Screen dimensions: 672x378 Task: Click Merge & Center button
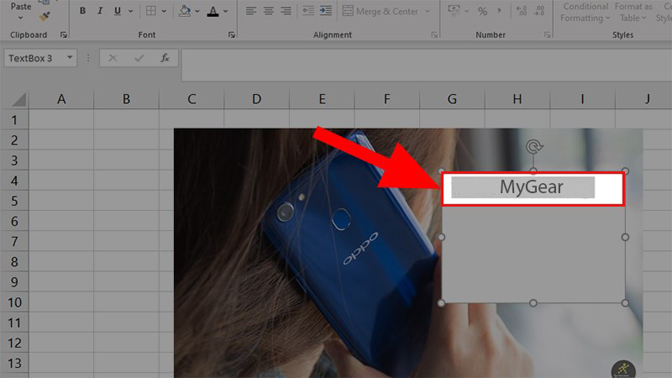point(381,11)
